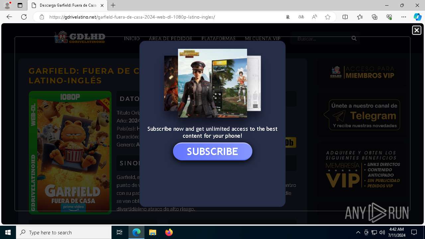Click the SUBSCRIBE button

[212, 151]
